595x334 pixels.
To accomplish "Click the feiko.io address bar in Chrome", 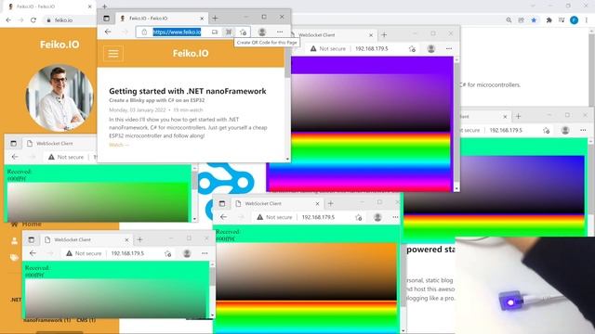I will pyautogui.click(x=64, y=20).
